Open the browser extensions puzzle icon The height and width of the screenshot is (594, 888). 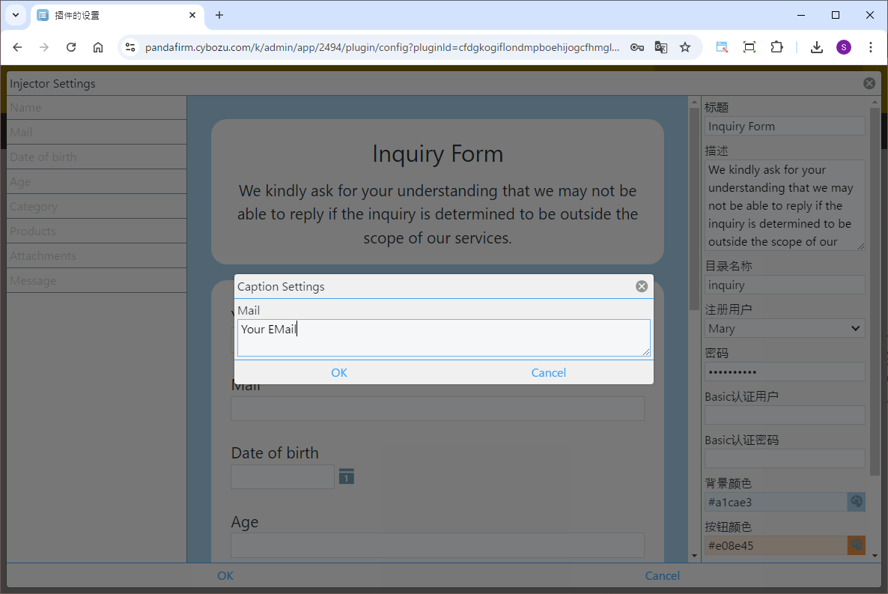[x=776, y=47]
